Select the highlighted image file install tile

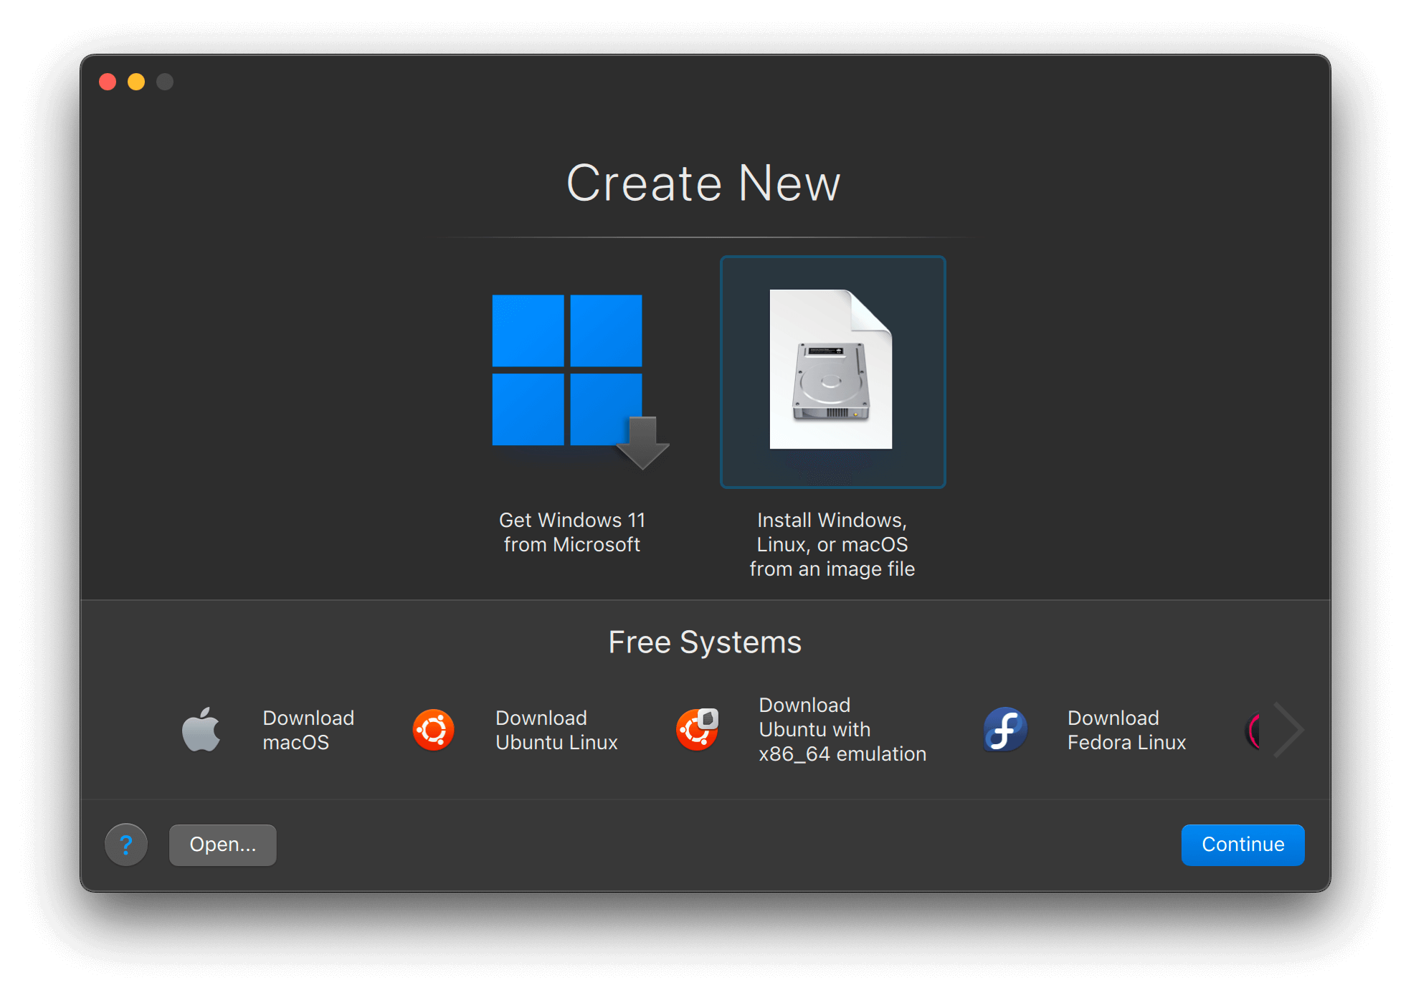click(x=832, y=371)
